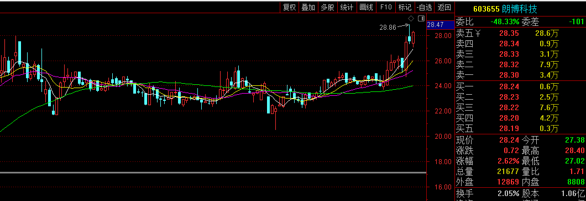This screenshot has height=201, width=586.
Task: Select the 多股 multi-stock view
Action: click(x=328, y=7)
